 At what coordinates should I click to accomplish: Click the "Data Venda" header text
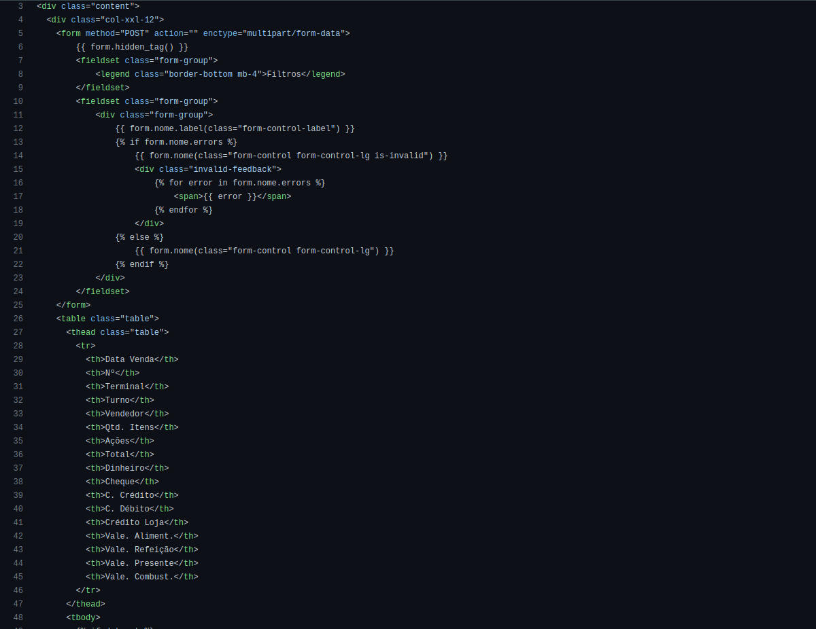point(129,359)
